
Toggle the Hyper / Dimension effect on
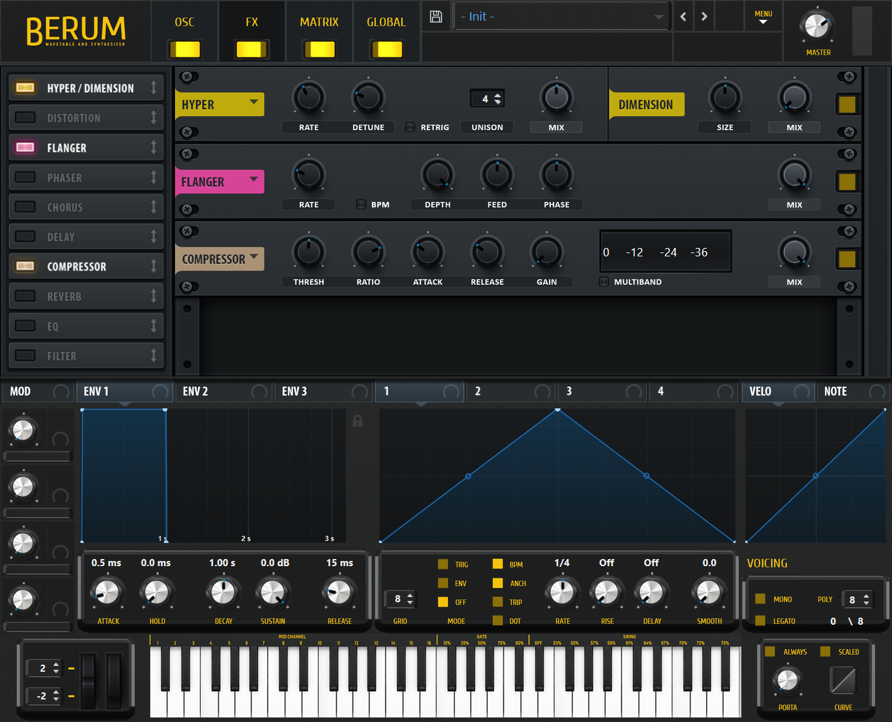pyautogui.click(x=25, y=88)
